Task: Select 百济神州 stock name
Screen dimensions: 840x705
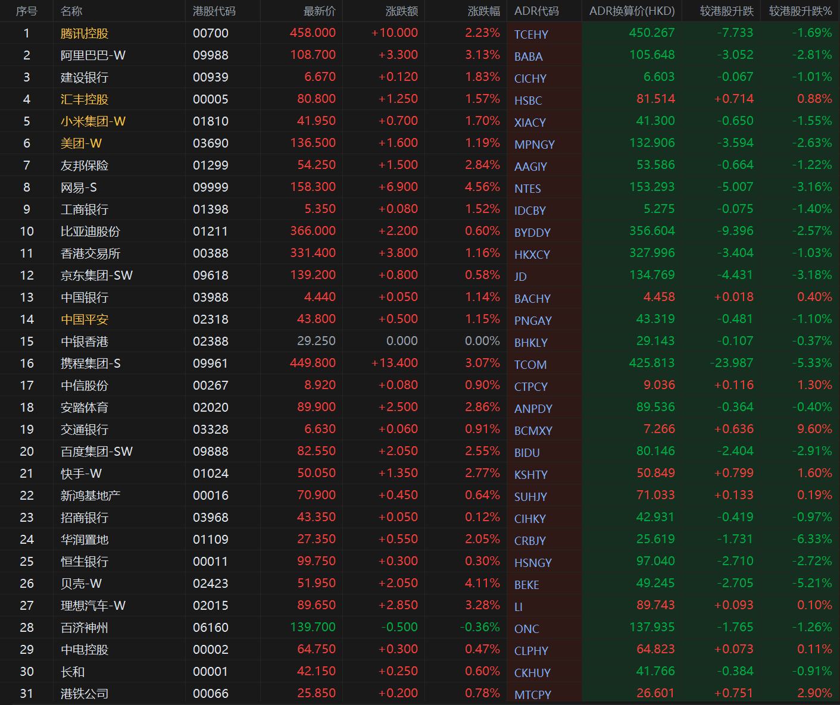Action: point(85,628)
